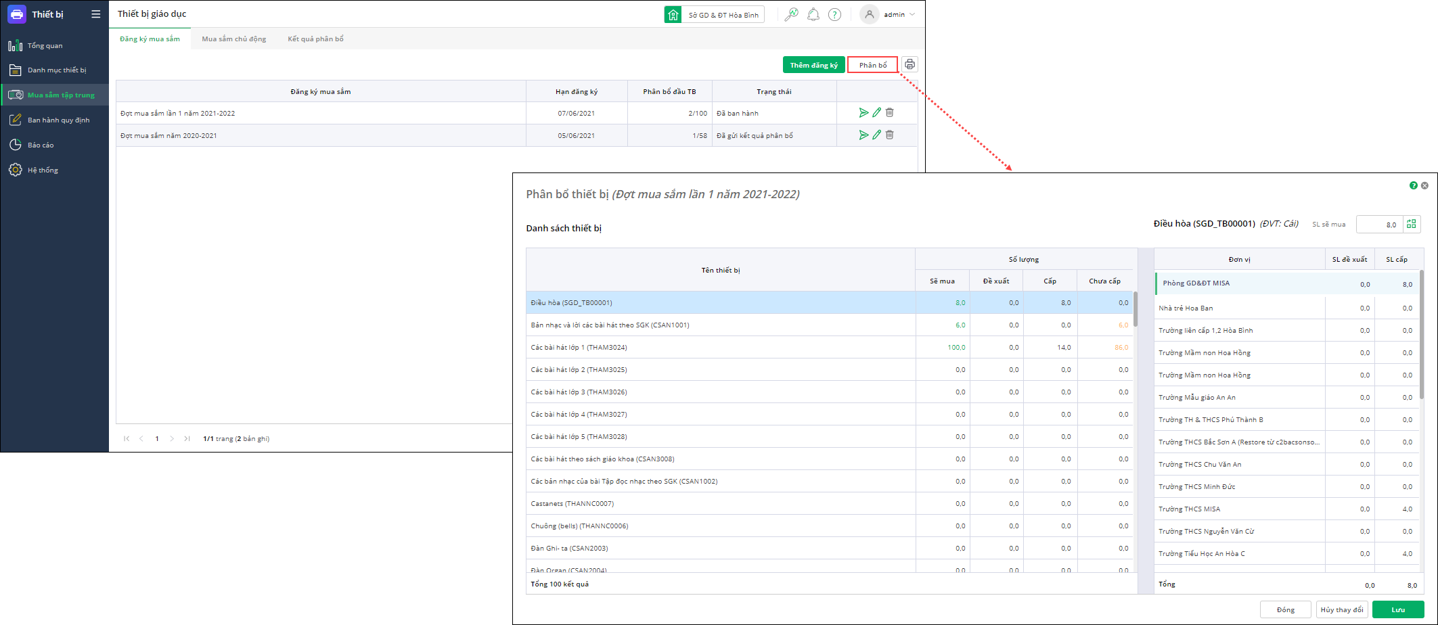This screenshot has height=625, width=1438.
Task: Click the unit list vertical scrollbar
Action: pos(1421,334)
